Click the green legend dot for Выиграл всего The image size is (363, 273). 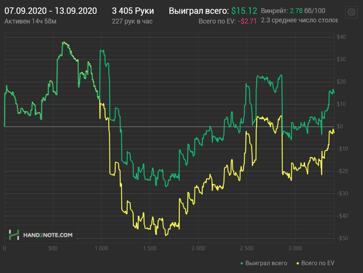click(242, 263)
